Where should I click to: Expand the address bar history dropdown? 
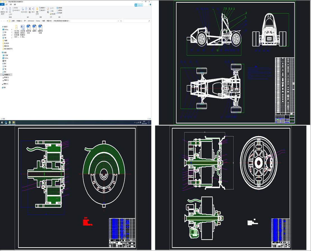click(x=119, y=21)
